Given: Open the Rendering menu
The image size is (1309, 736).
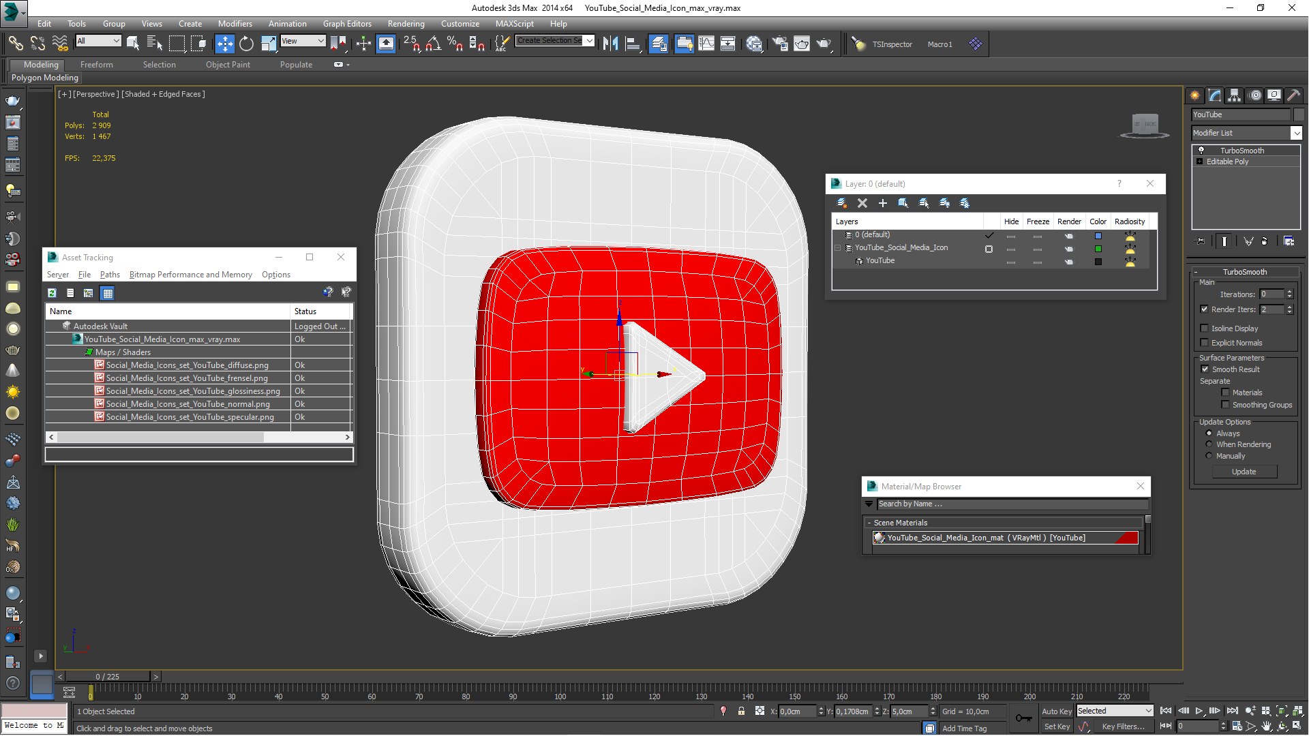Looking at the screenshot, I should [406, 23].
